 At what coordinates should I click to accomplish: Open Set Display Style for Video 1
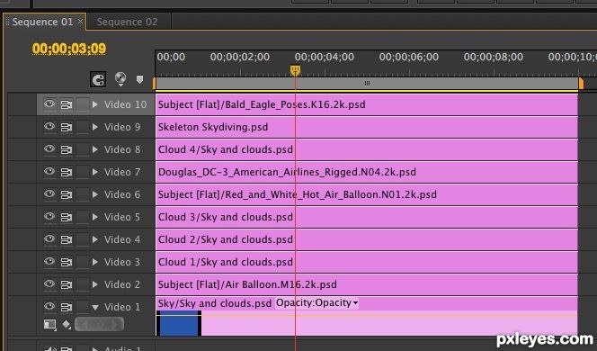49,325
